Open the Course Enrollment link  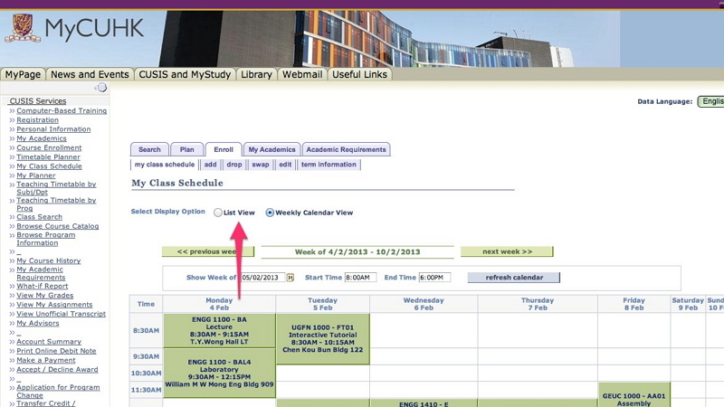click(49, 147)
